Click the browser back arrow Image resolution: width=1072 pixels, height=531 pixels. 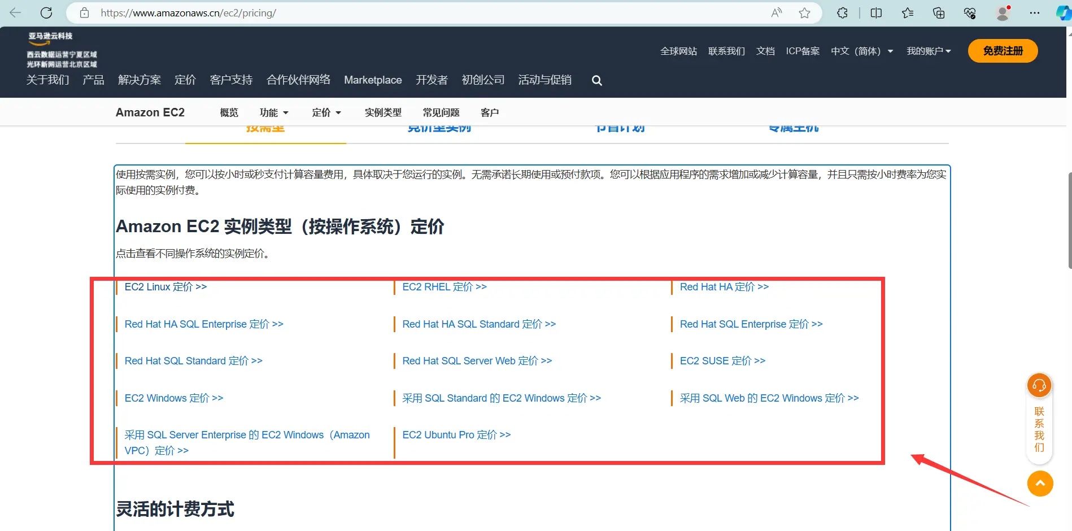pos(15,13)
